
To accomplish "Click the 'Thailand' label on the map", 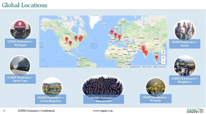I will pos(155,53).
